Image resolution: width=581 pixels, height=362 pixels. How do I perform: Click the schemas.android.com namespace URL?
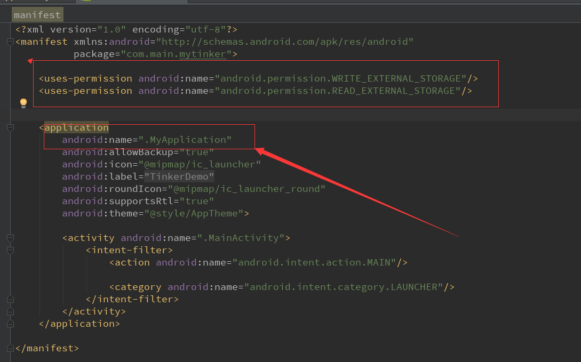(x=284, y=42)
